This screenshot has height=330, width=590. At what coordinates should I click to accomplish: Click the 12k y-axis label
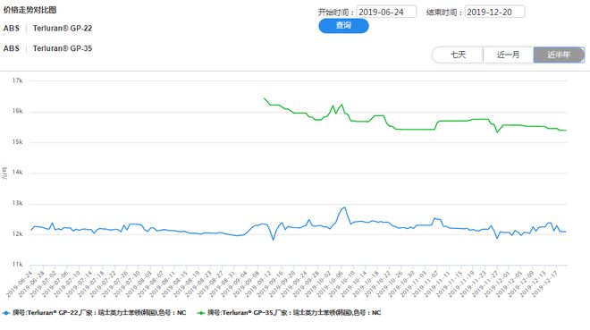(17, 233)
